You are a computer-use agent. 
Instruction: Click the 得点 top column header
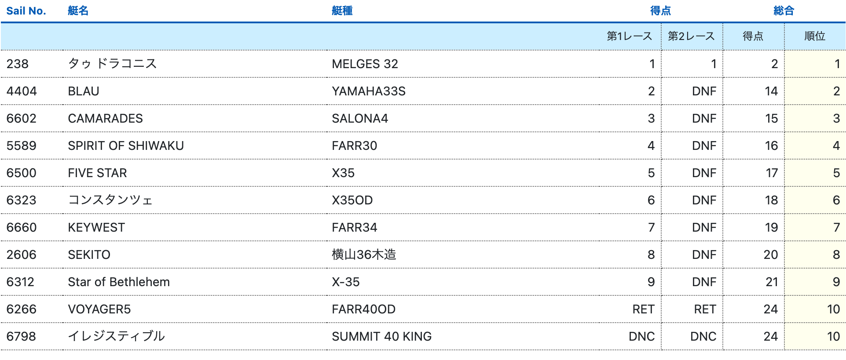coord(660,11)
